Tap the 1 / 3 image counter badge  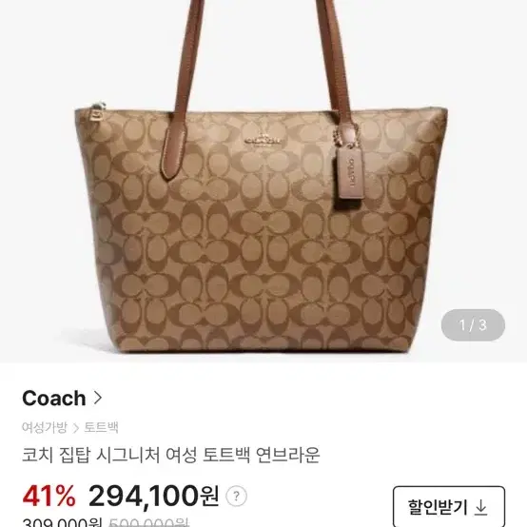(473, 324)
